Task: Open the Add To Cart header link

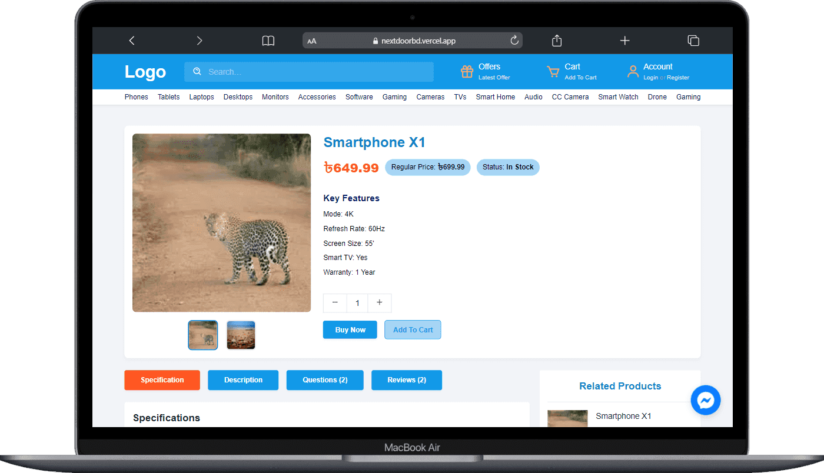Action: [580, 78]
